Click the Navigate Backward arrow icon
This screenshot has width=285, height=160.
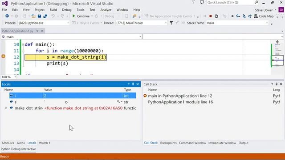[7, 16]
